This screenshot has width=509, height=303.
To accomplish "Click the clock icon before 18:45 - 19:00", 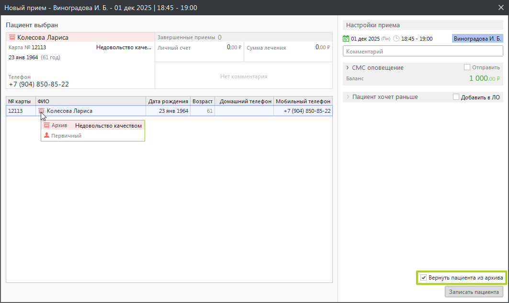I will [x=396, y=39].
